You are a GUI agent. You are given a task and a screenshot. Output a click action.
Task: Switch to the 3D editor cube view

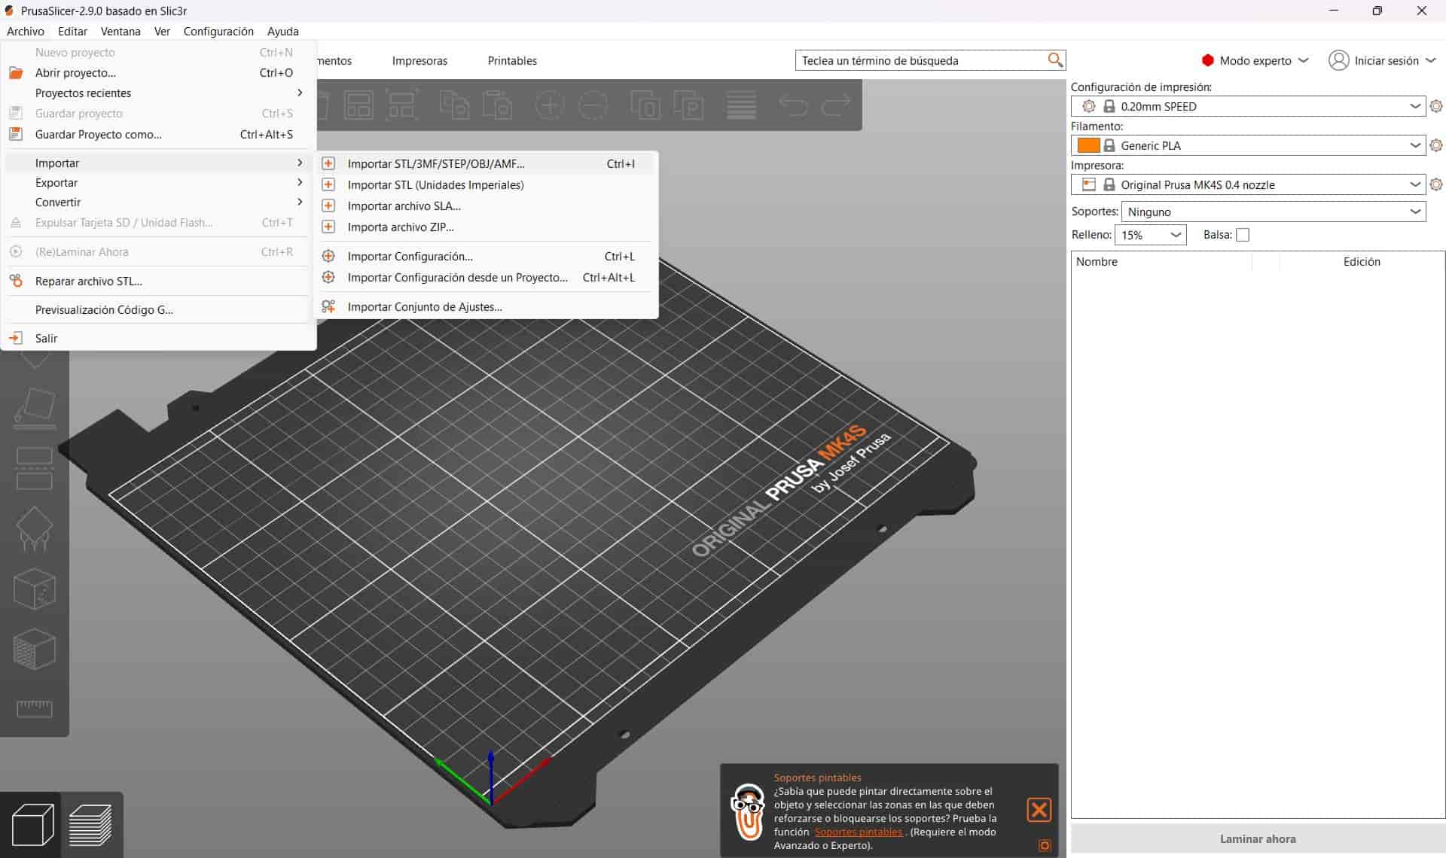tap(32, 825)
